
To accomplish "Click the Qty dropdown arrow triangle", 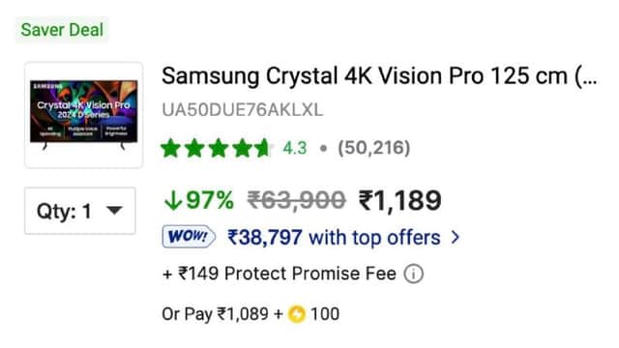I will click(x=114, y=211).
